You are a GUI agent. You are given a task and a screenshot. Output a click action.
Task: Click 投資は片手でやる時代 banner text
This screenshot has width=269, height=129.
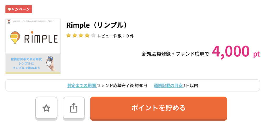pyautogui.click(x=26, y=59)
